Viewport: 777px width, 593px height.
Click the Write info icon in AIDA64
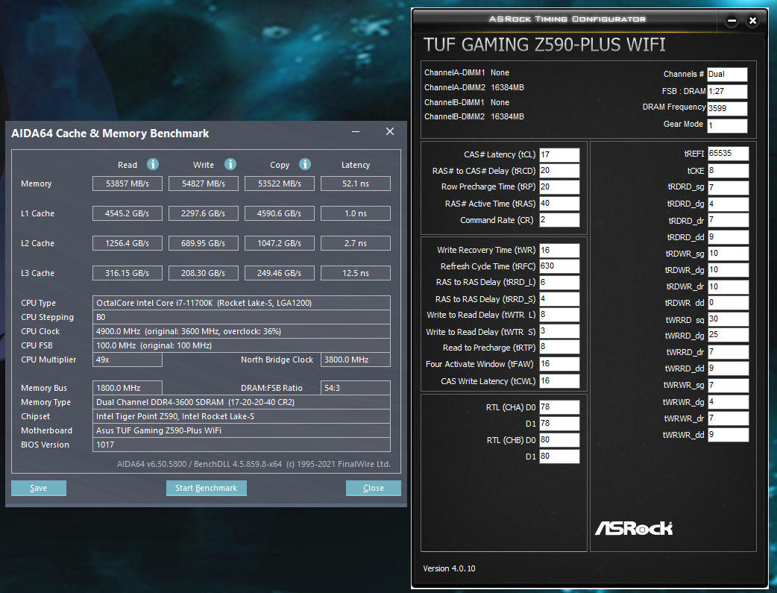(230, 164)
